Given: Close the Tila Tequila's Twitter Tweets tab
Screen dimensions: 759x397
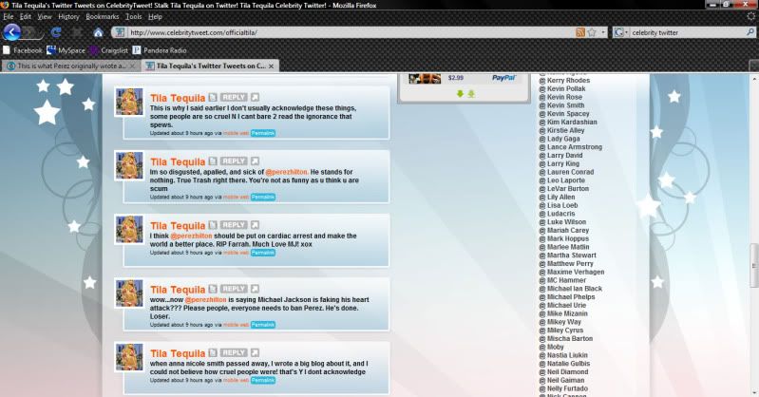Looking at the screenshot, I should point(274,66).
